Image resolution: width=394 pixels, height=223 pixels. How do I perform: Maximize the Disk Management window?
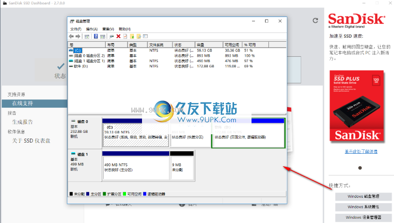267,21
